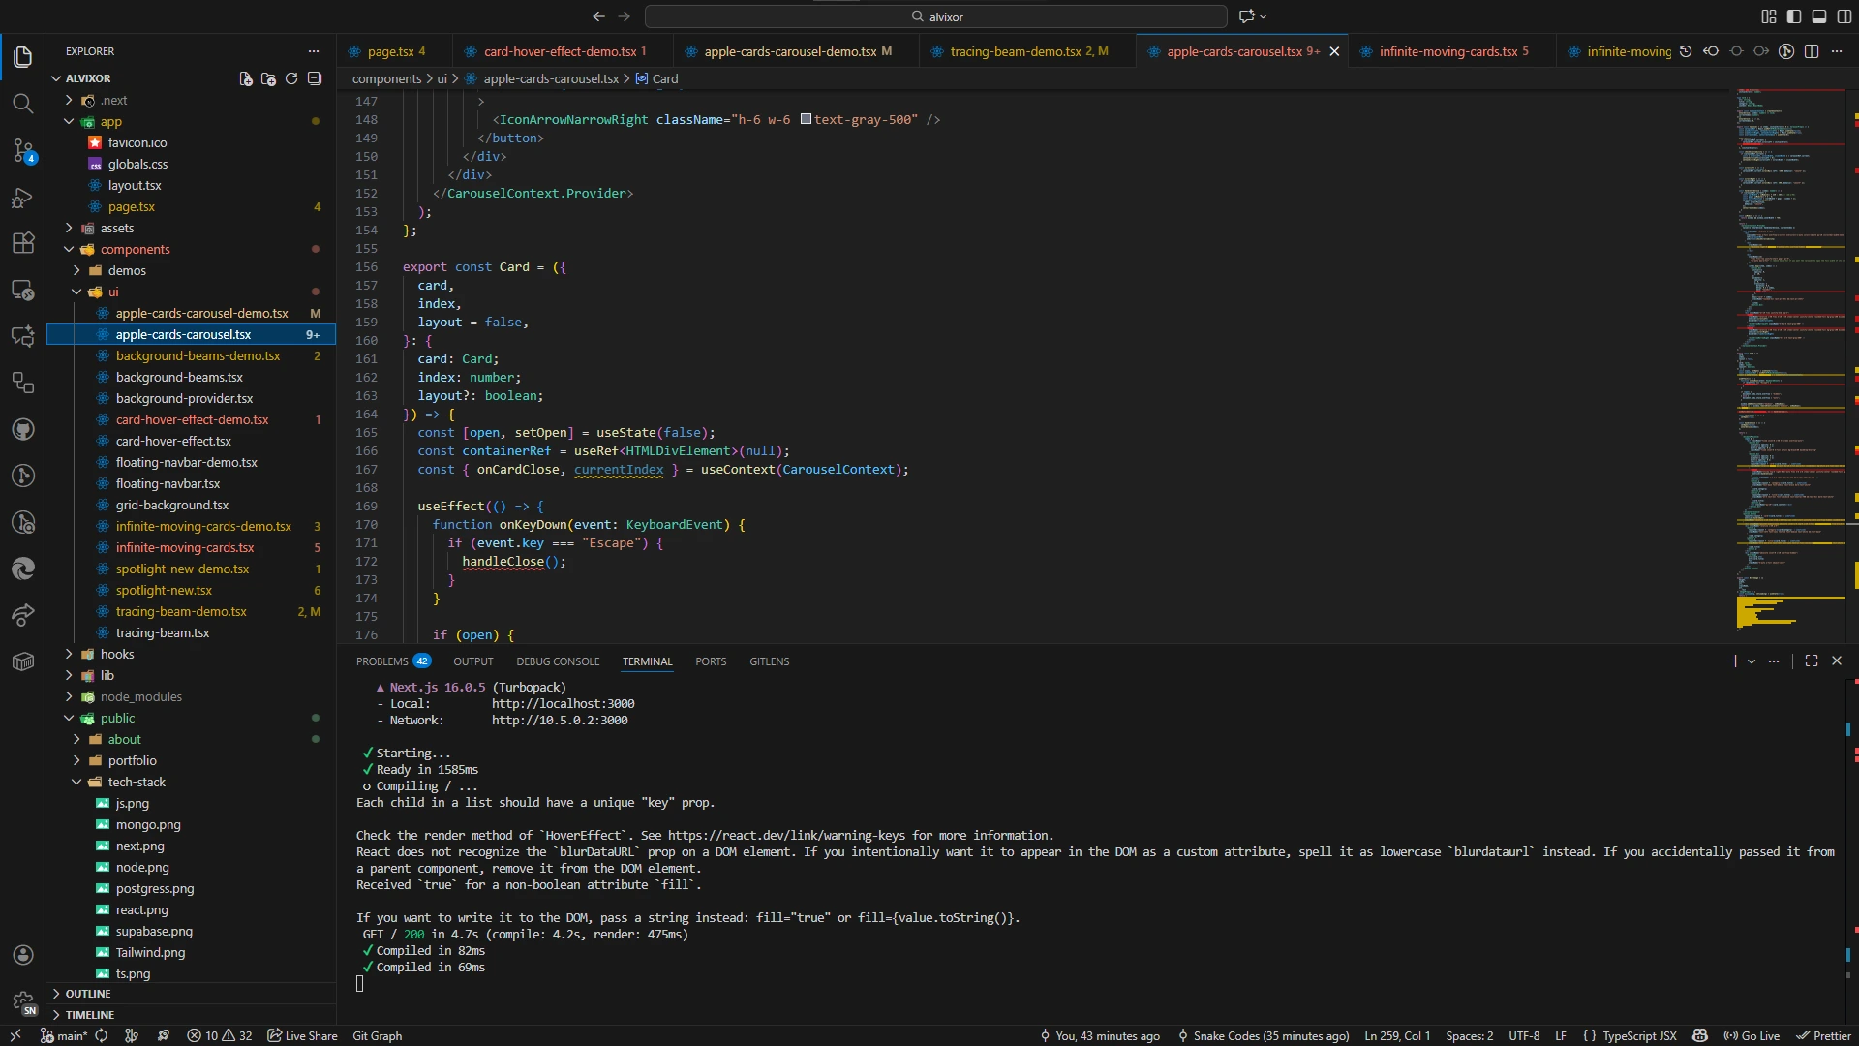Maximize the terminal panel size
Screen dimensions: 1859x1046
(1812, 661)
